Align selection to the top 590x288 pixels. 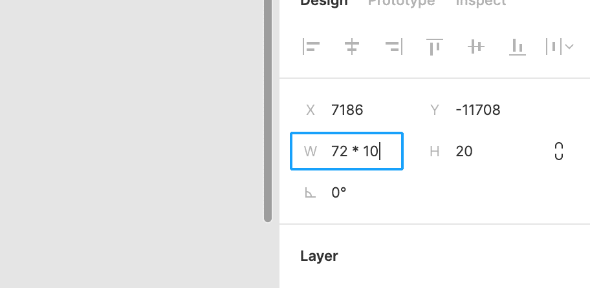point(434,46)
